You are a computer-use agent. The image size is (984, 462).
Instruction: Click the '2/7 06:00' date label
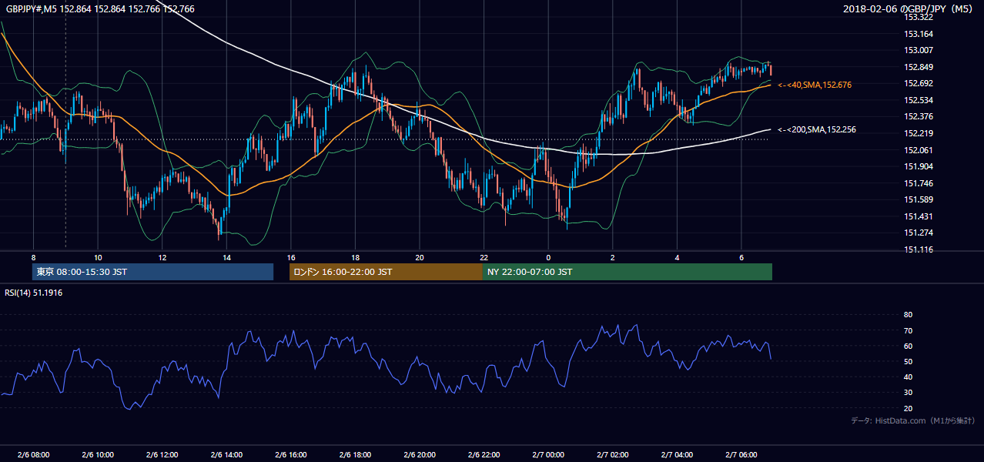coord(741,454)
